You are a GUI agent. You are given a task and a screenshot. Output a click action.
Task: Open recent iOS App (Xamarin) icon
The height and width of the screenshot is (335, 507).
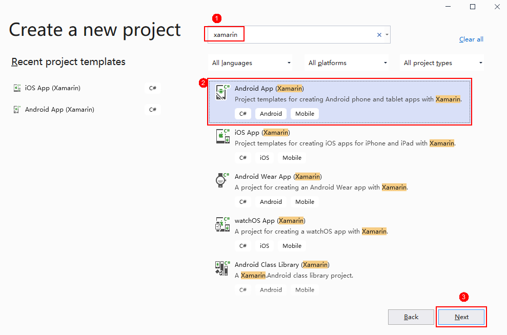(x=17, y=88)
